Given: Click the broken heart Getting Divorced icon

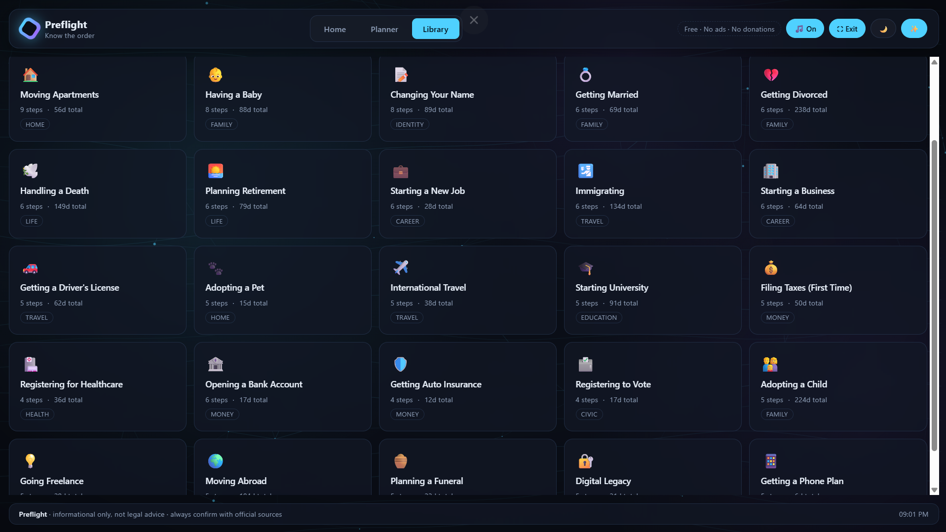Looking at the screenshot, I should coord(771,75).
